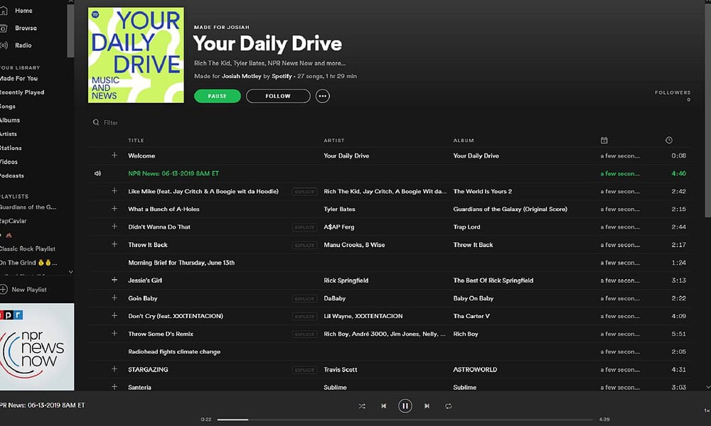Save "Welcome" with its plus icon
Image resolution: width=711 pixels, height=426 pixels.
[x=114, y=155]
